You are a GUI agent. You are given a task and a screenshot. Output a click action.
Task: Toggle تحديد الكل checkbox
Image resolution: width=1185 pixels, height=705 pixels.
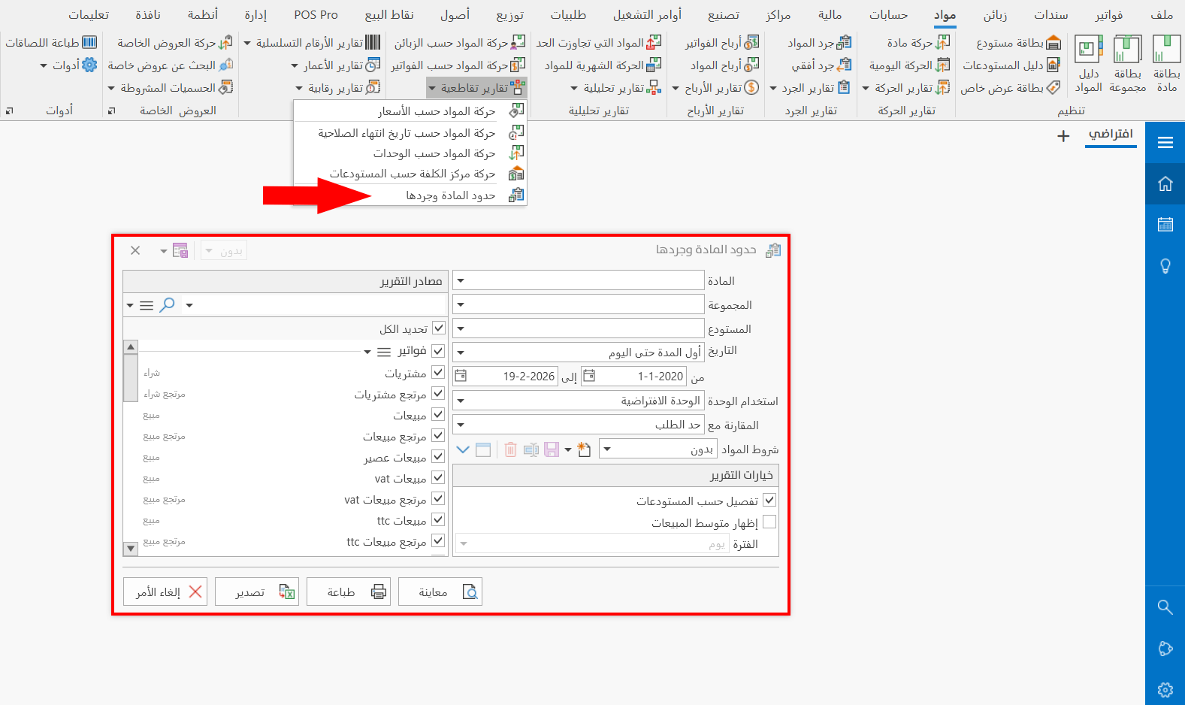click(439, 328)
